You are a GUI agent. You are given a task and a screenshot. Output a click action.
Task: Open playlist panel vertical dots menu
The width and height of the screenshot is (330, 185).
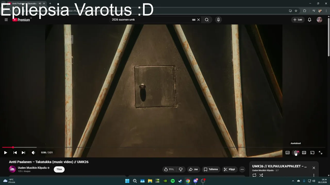(314, 175)
